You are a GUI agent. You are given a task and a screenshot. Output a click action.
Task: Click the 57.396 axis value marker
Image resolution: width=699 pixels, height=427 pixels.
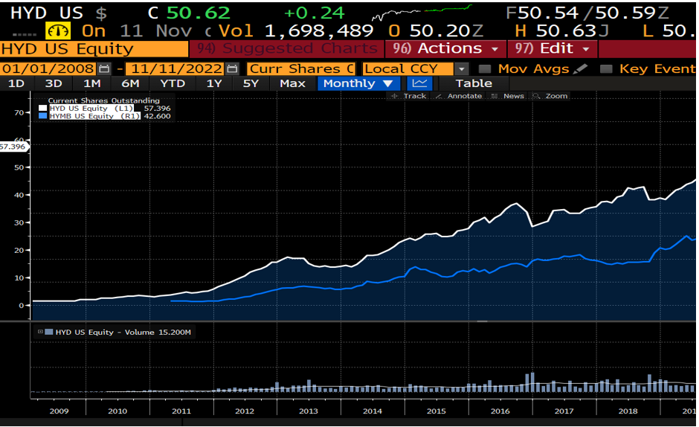tap(13, 147)
